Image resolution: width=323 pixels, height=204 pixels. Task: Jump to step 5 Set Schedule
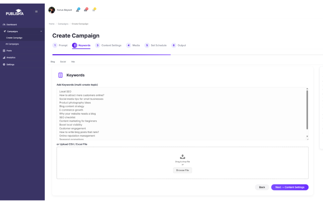(x=156, y=46)
